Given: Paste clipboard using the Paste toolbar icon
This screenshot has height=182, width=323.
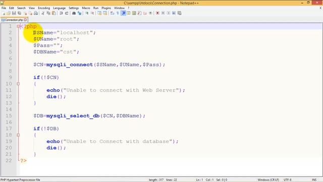Looking at the screenshot, I should coord(54,13).
